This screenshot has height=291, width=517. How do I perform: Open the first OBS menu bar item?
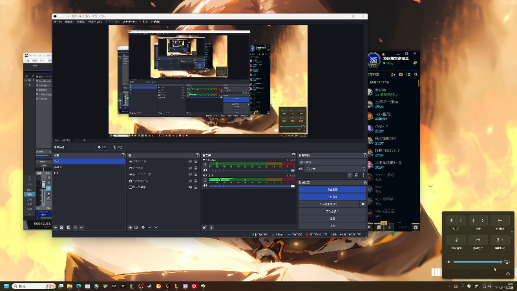58,22
